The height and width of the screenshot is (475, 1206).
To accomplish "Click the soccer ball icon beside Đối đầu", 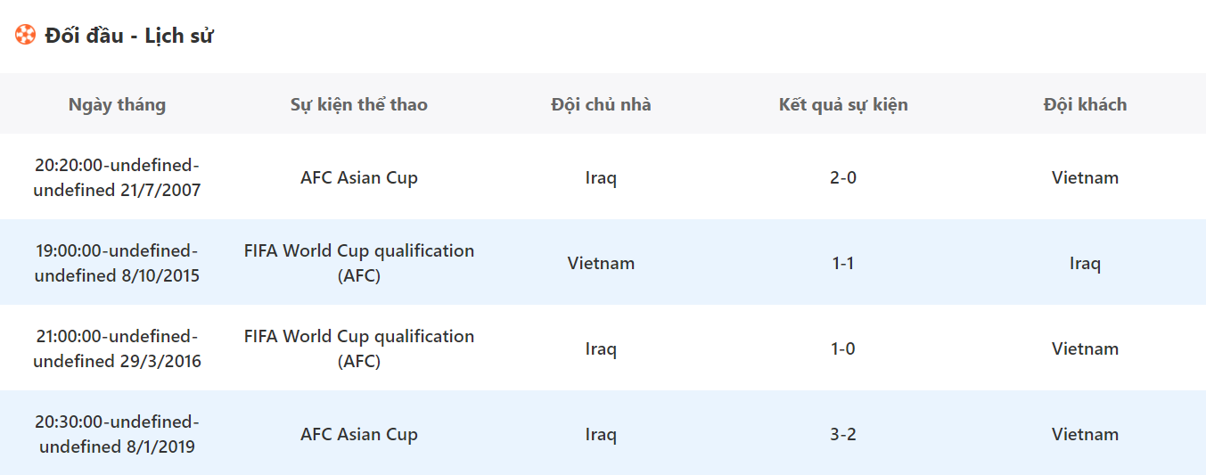I will [26, 36].
